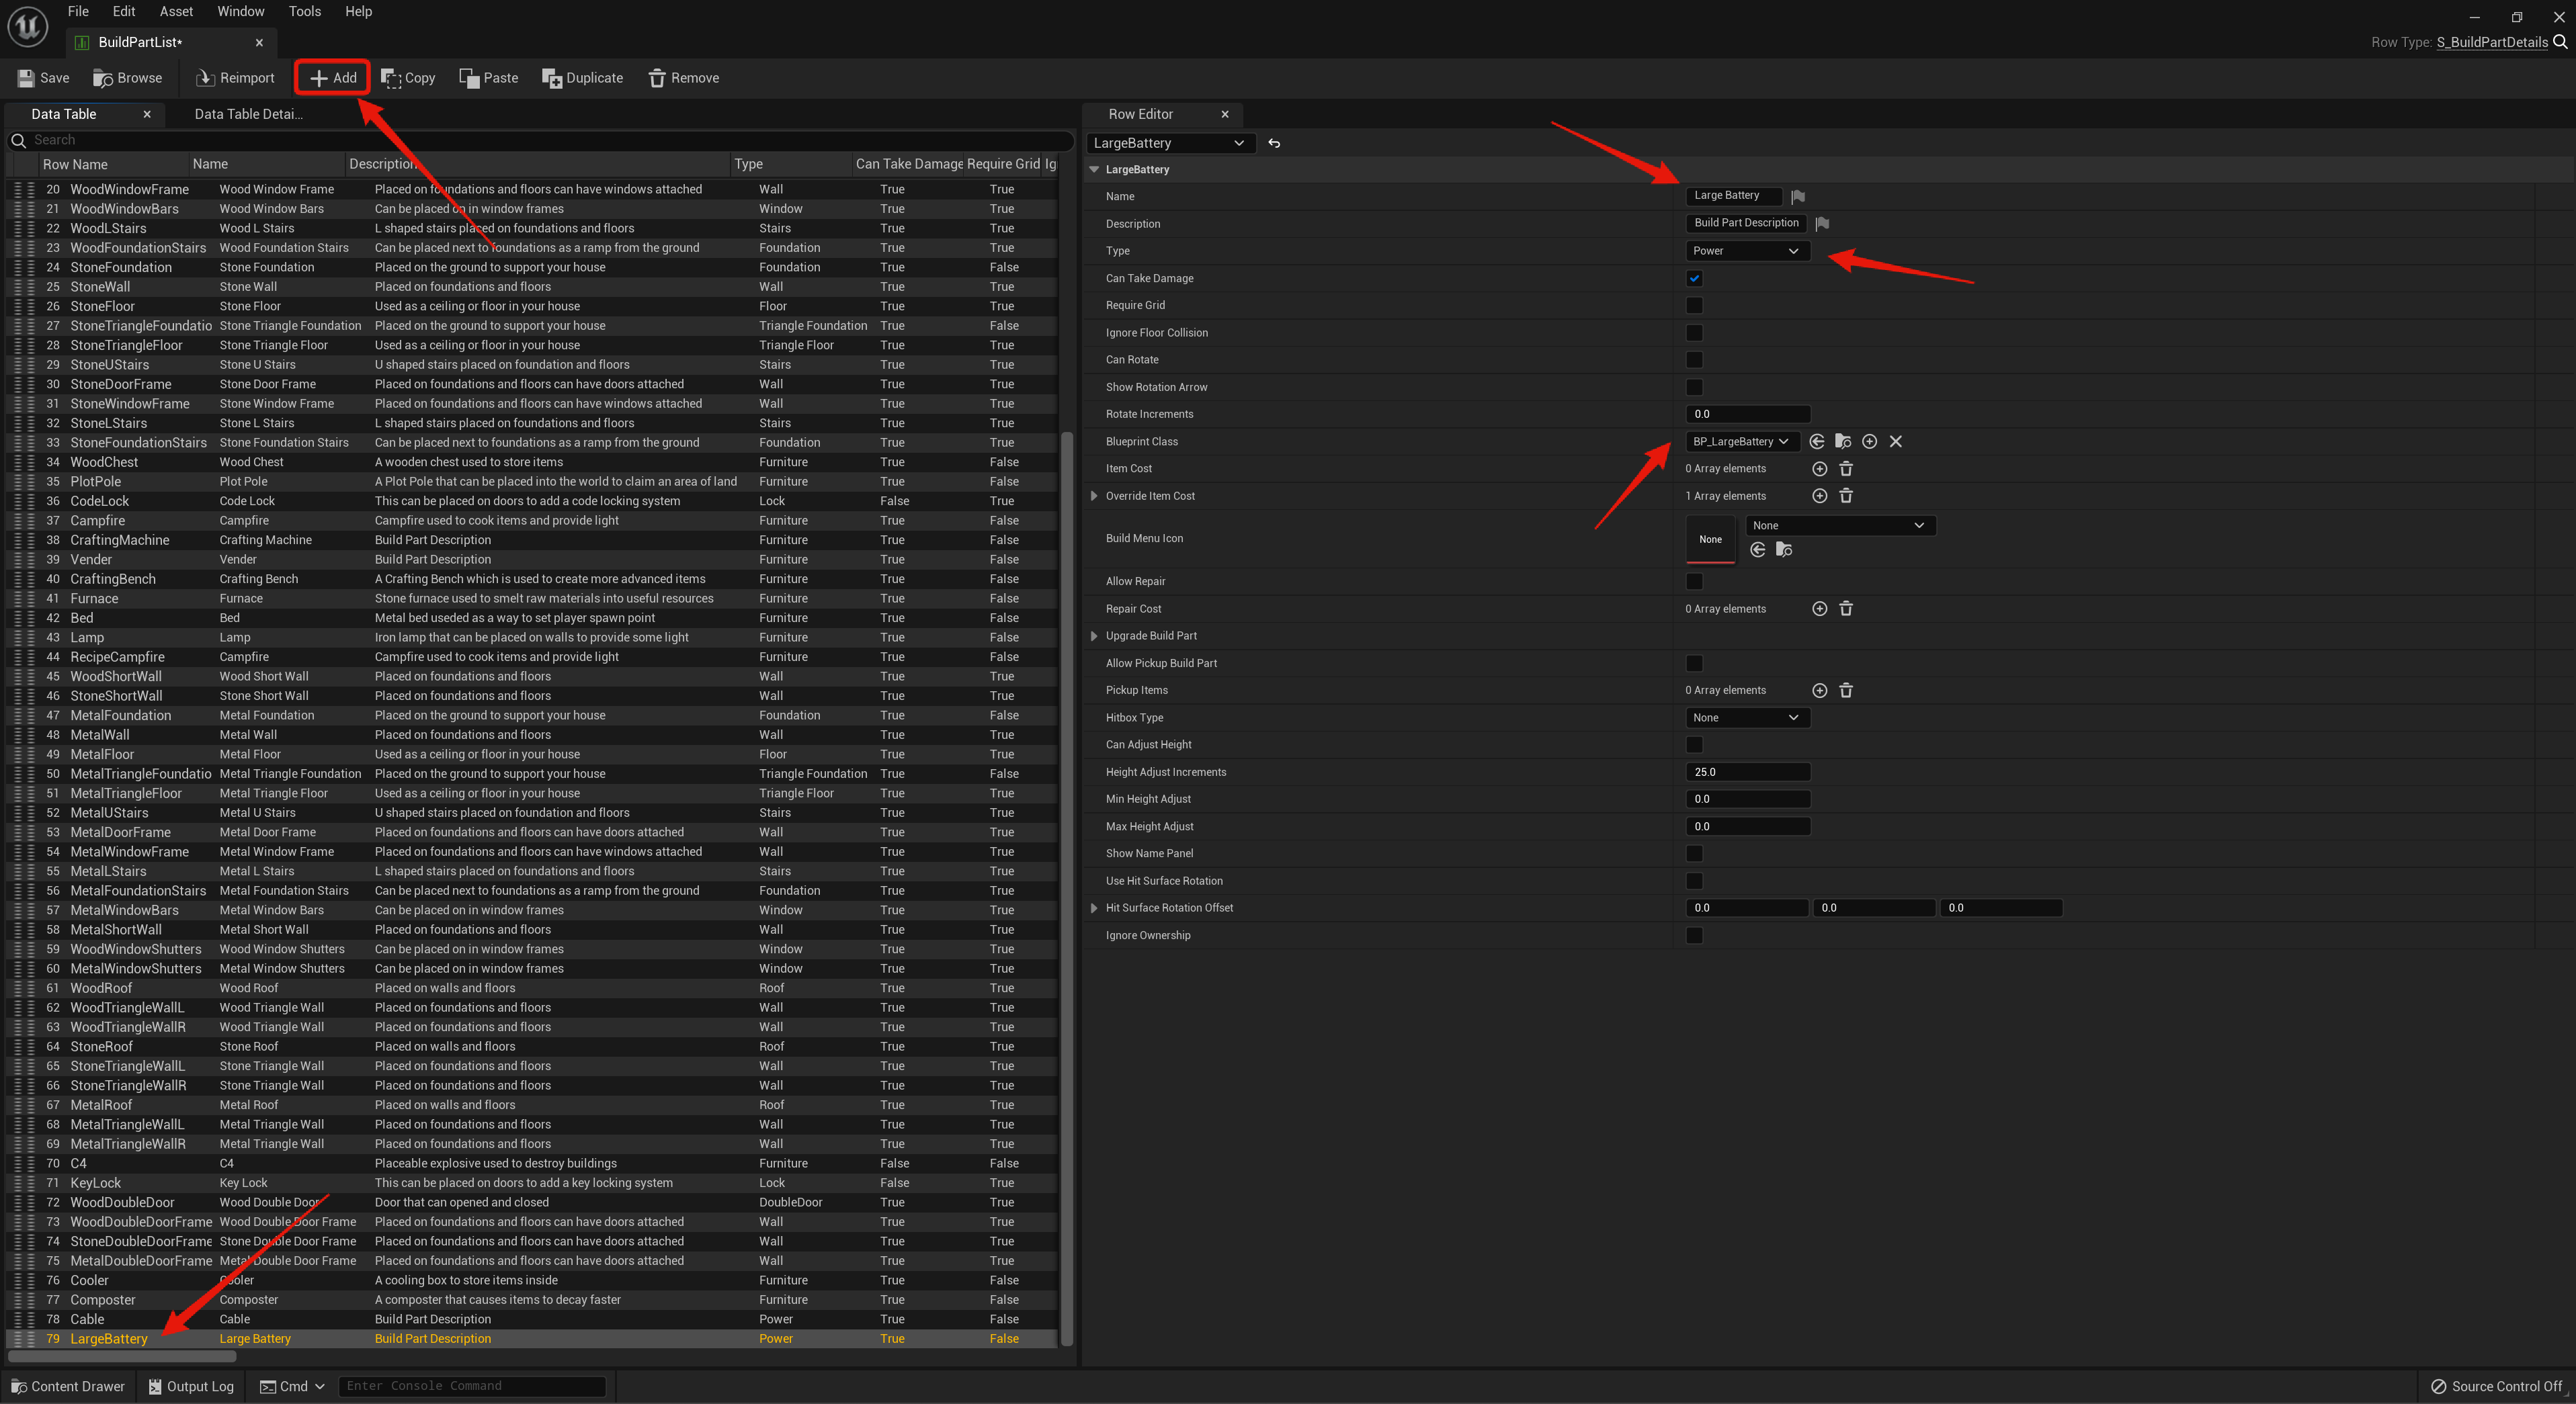Delete all Pickup Items array elements

(1846, 691)
